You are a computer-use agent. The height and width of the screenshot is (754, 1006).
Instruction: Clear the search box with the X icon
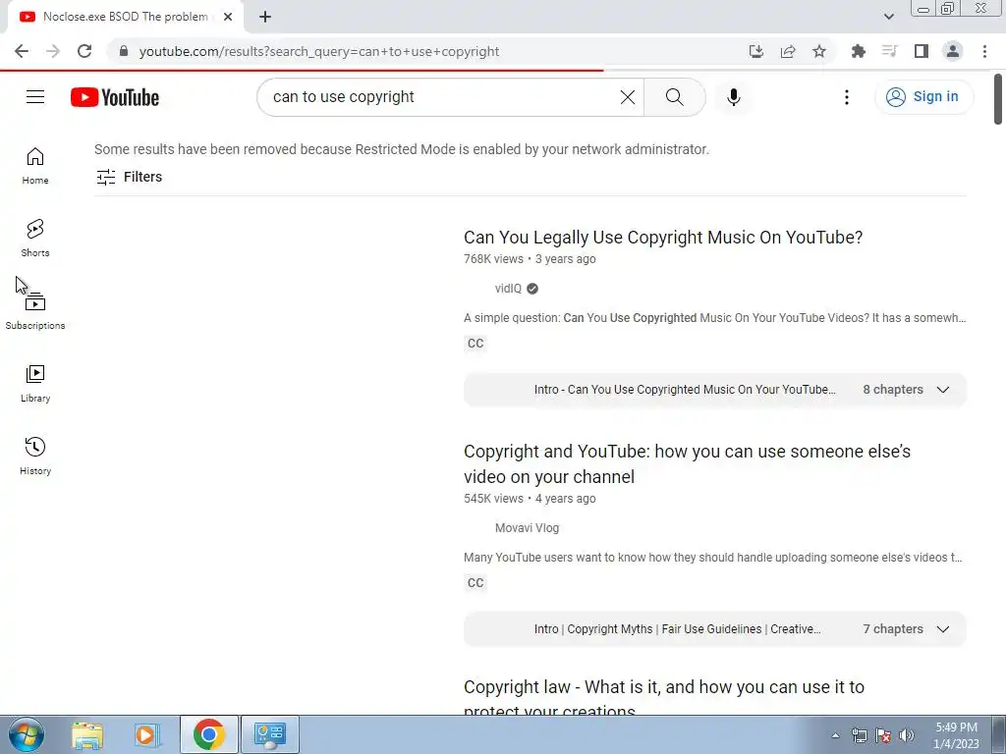[628, 97]
